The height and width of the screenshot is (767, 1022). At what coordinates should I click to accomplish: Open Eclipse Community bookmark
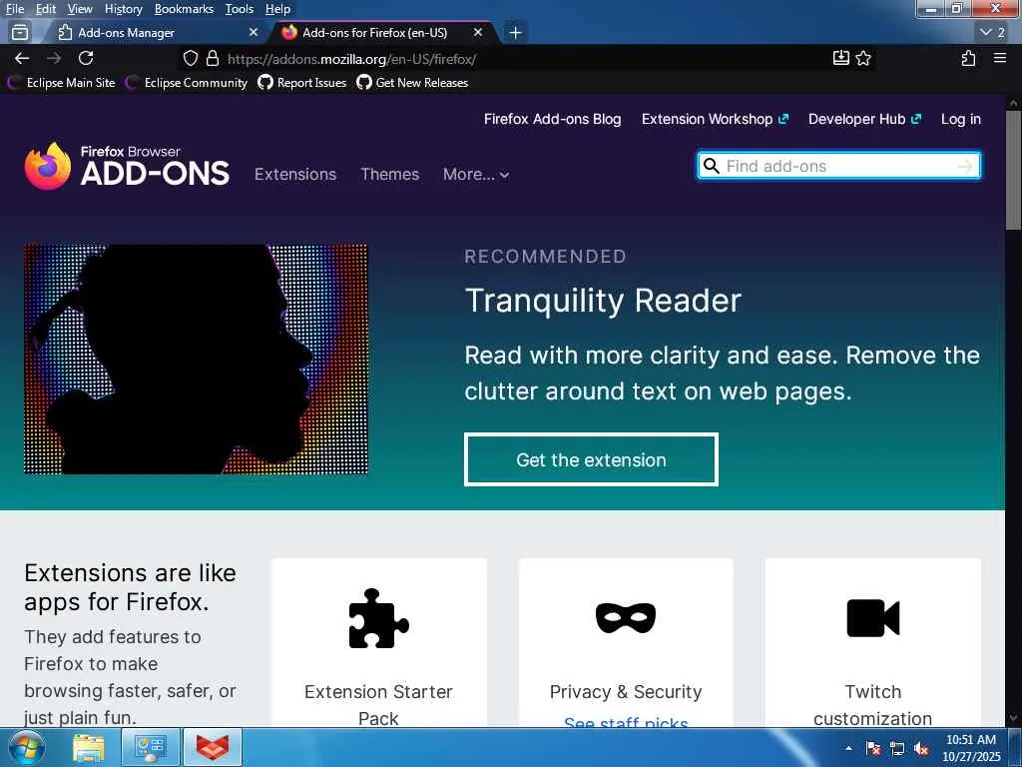(x=187, y=83)
